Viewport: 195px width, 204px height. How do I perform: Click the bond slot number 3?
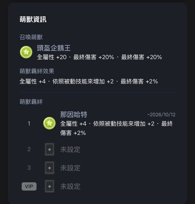coord(29,168)
